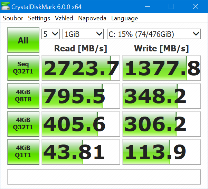208x189 pixels.
Task: Open the Napoveda menu
Action: [x=92, y=18]
